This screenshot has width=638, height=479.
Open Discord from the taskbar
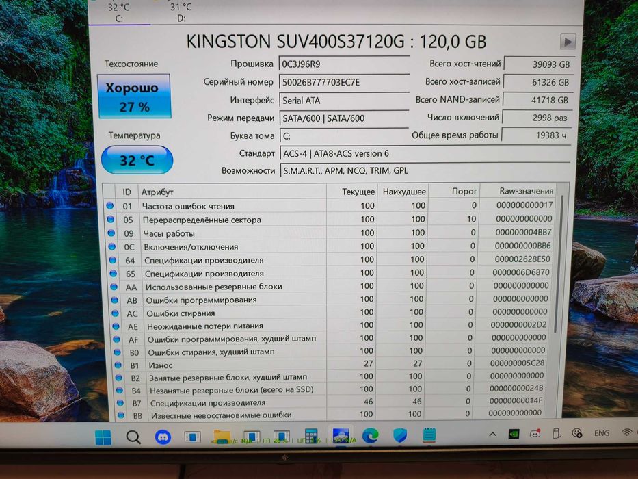pyautogui.click(x=163, y=437)
